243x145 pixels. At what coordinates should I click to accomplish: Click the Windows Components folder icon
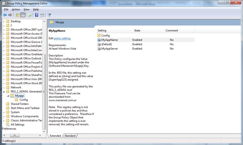coord(8,116)
